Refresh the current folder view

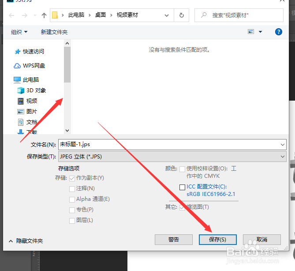click(x=181, y=15)
